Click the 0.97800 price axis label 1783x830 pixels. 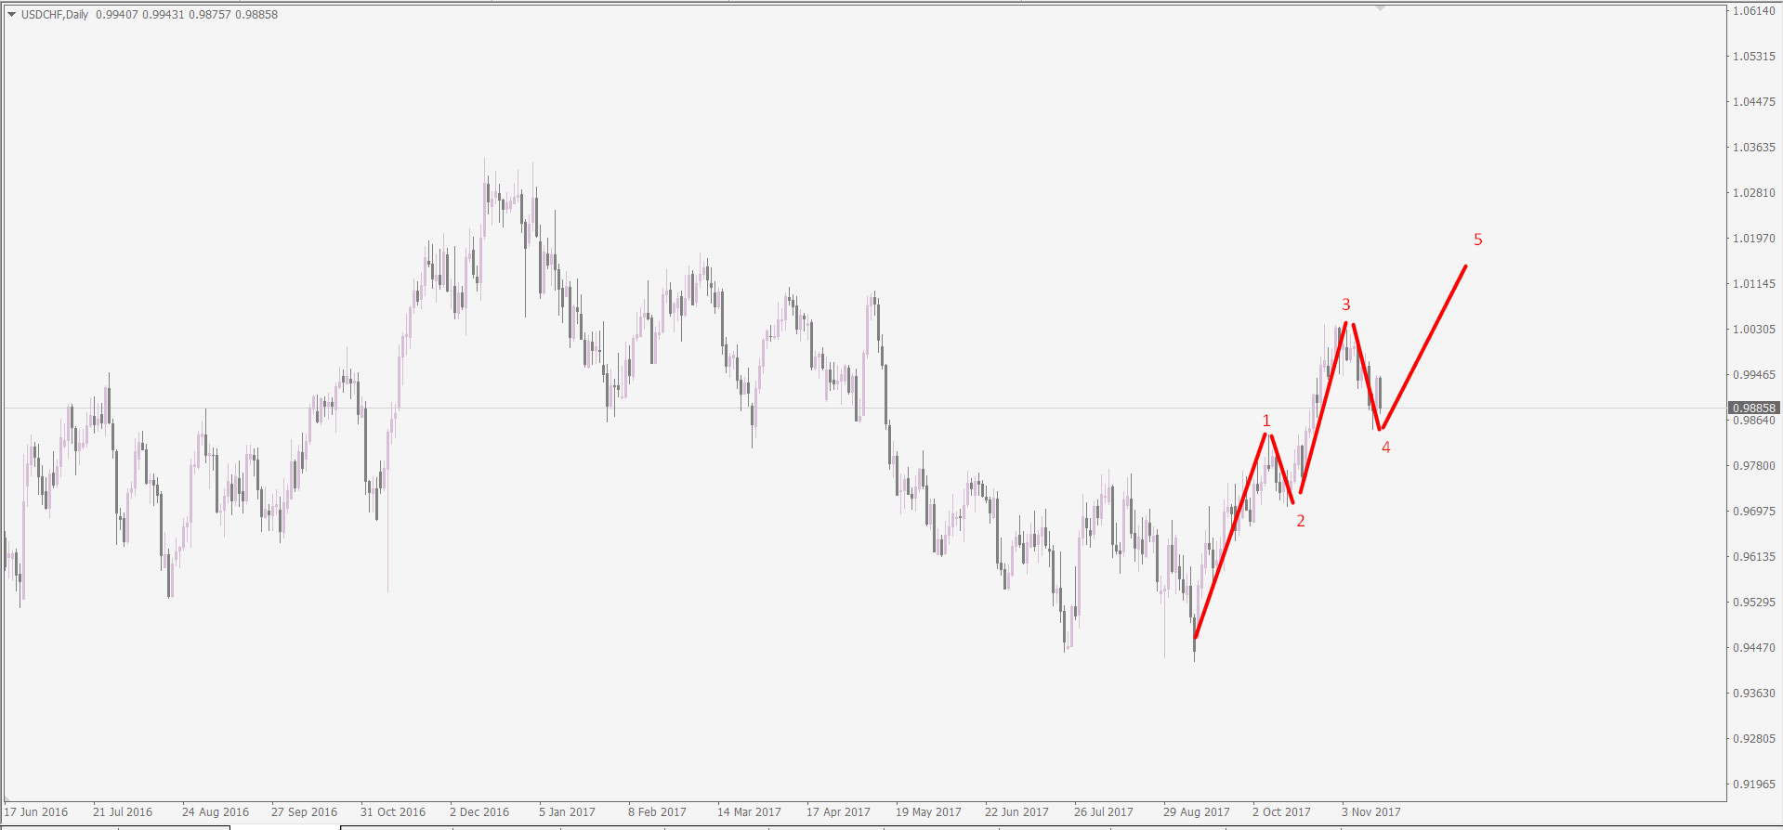click(x=1754, y=466)
